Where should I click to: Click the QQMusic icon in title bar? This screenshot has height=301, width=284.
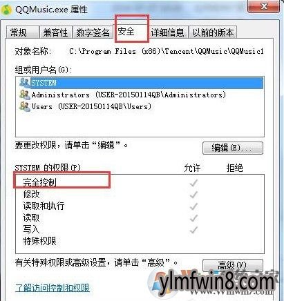pyautogui.click(x=6, y=10)
